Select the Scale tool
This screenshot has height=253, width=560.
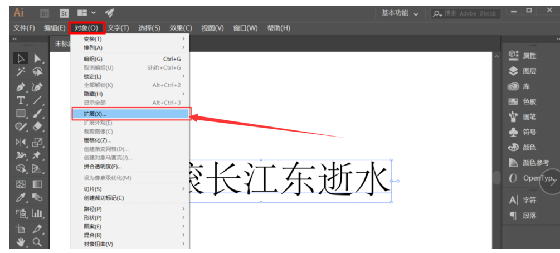pos(37,142)
